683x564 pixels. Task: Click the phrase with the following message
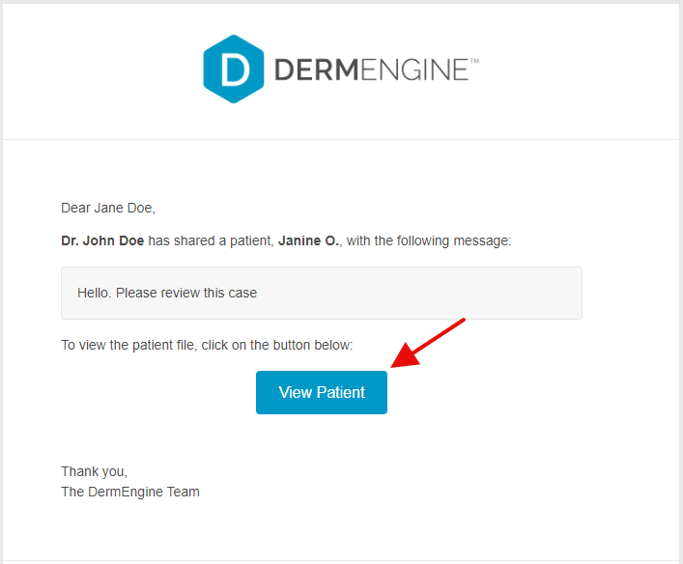click(429, 240)
